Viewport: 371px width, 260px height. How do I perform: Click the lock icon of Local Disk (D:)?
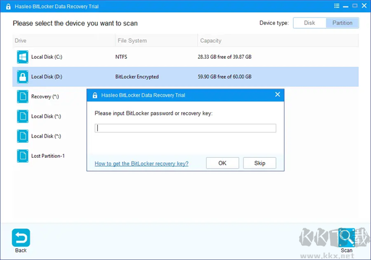tap(22, 77)
